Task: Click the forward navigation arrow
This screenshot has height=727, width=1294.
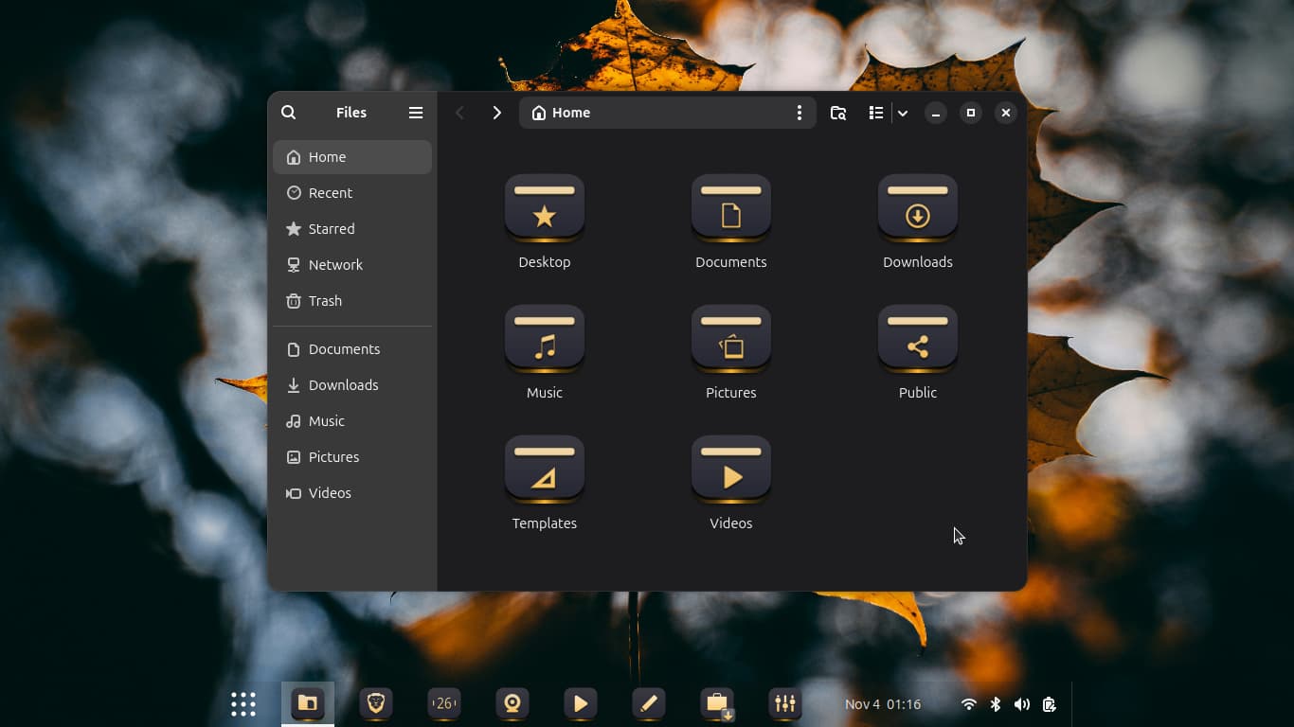Action: point(496,113)
